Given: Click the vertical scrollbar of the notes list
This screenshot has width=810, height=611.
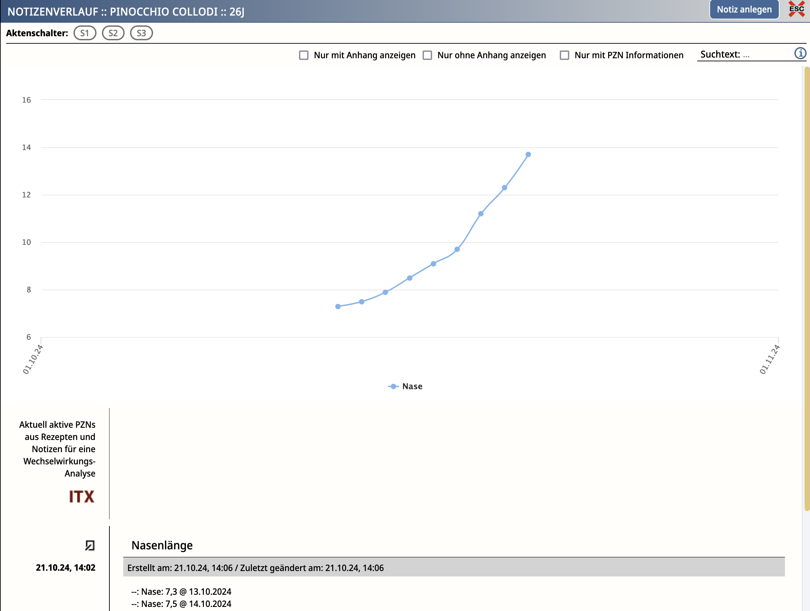Looking at the screenshot, I should click(x=807, y=289).
